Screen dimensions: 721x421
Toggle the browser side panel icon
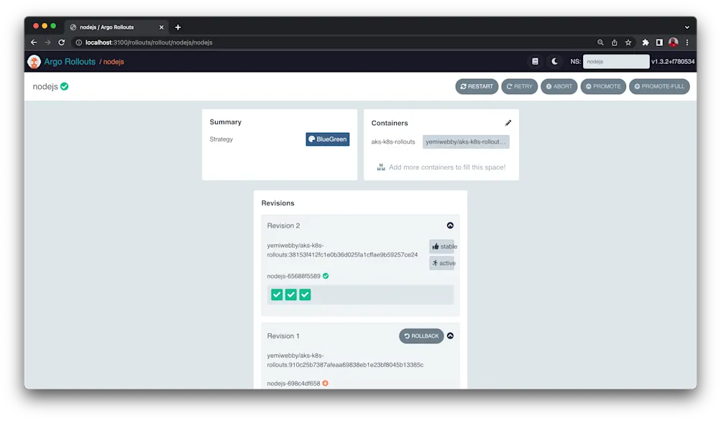pos(659,42)
